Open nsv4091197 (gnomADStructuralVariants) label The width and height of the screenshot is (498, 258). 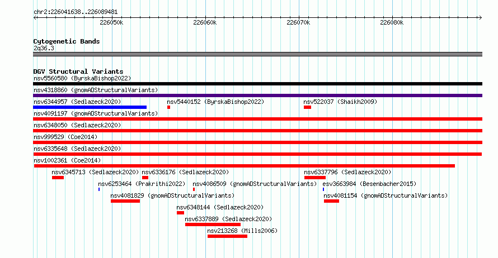(96, 113)
